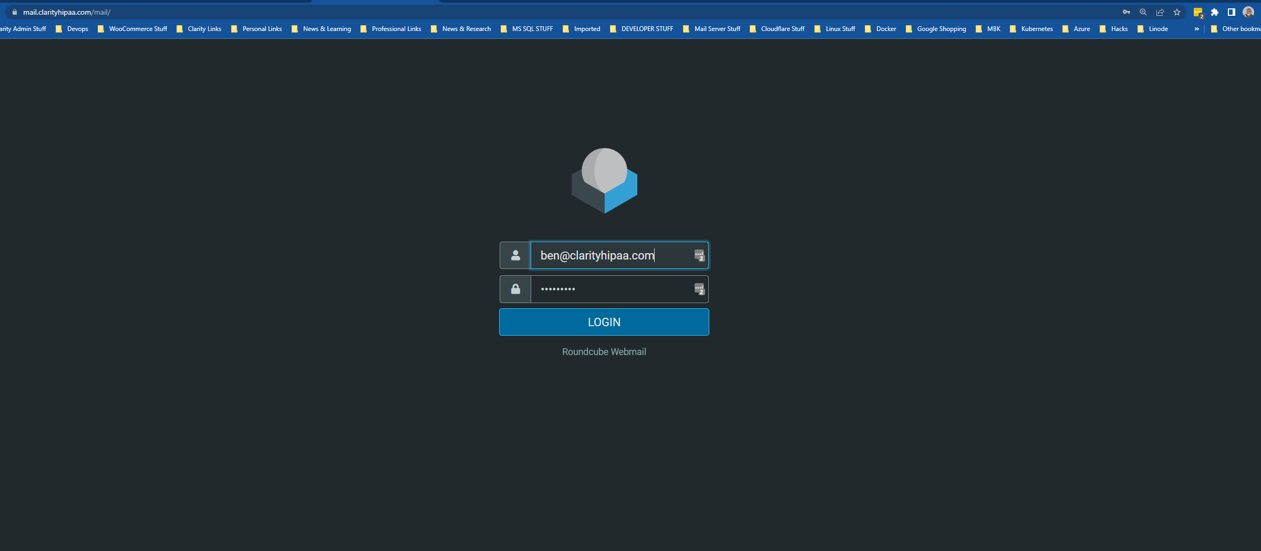The width and height of the screenshot is (1261, 551).
Task: Open the Clarity Links bookmark folder
Action: coord(199,29)
